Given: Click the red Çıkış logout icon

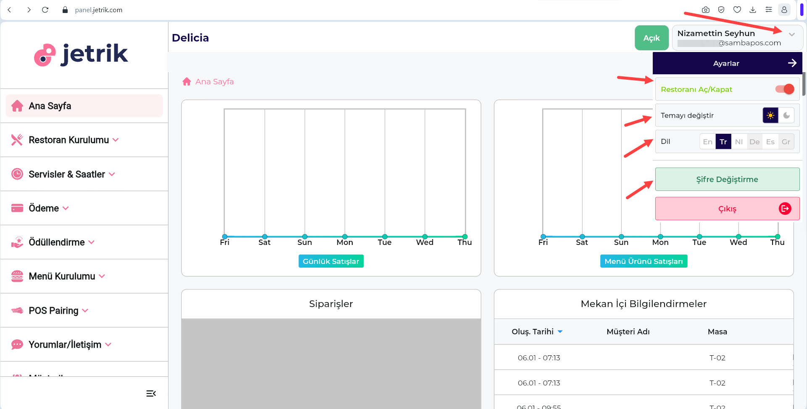Looking at the screenshot, I should click(785, 208).
